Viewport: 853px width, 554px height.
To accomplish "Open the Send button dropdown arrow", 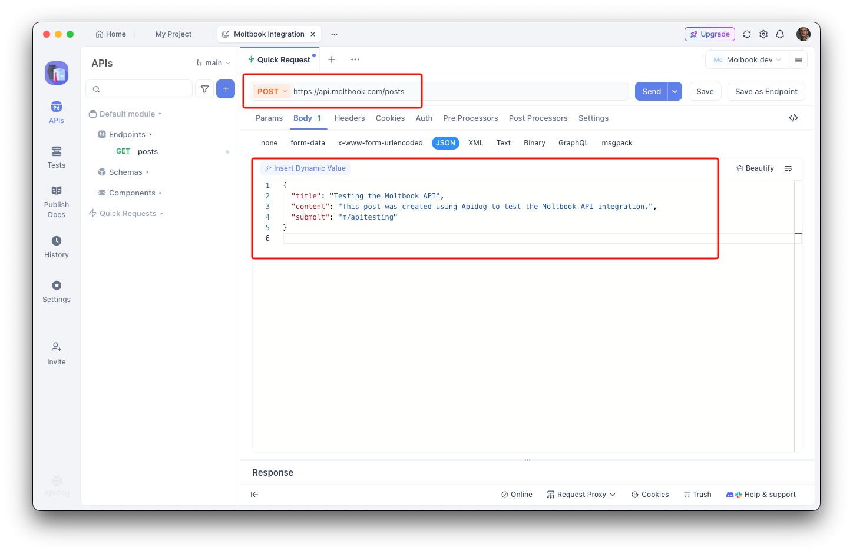I will click(x=675, y=91).
